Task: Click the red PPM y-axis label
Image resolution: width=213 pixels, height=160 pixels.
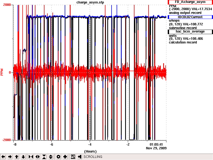Action: (x=2, y=72)
